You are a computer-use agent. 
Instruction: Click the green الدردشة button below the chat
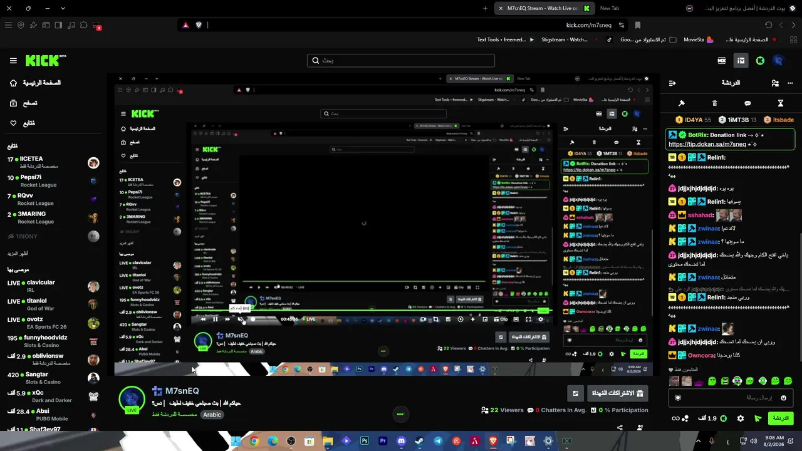point(780,418)
